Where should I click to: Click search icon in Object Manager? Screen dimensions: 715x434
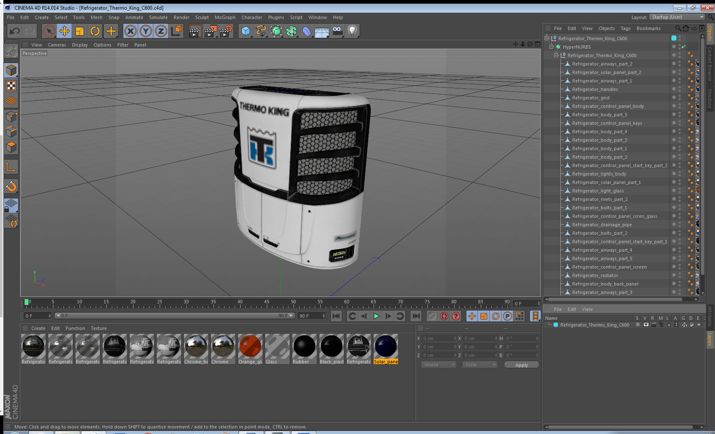[678, 28]
